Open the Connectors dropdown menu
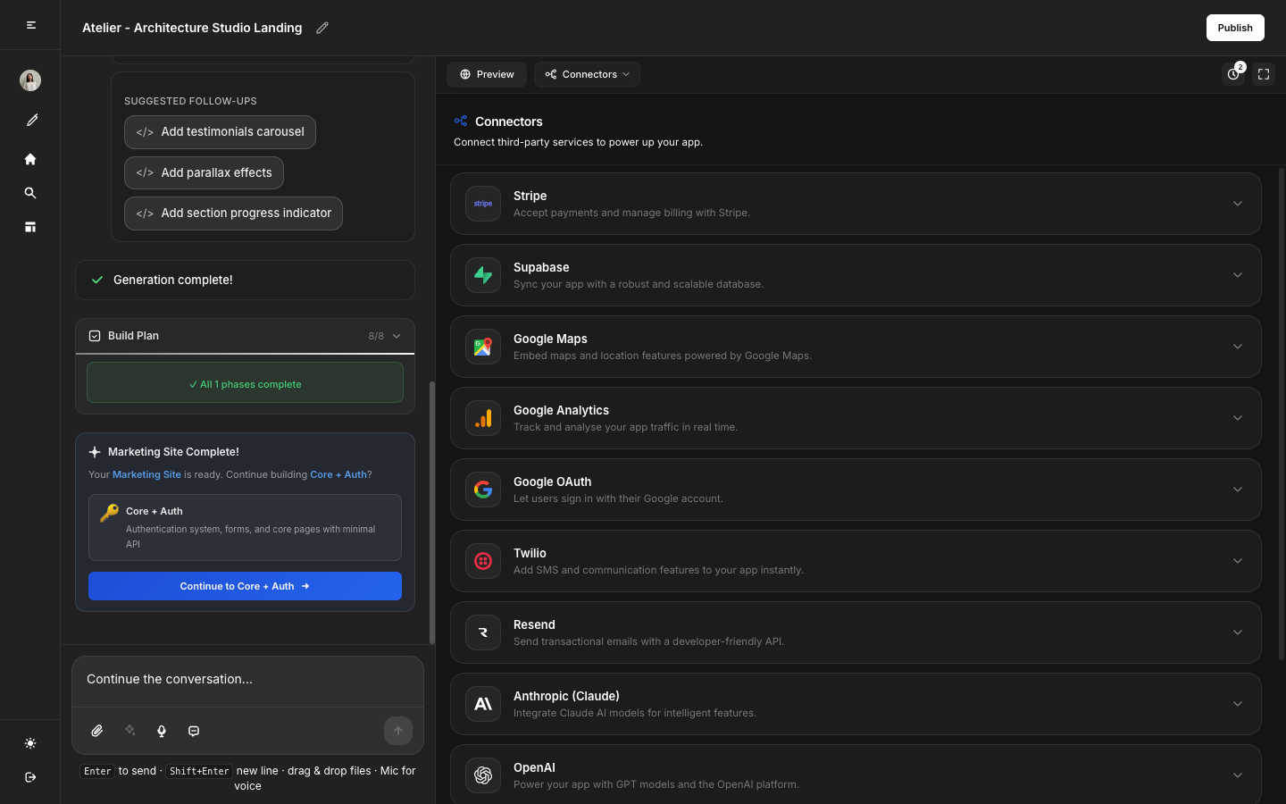Screen dimensions: 1286x804 coord(587,74)
